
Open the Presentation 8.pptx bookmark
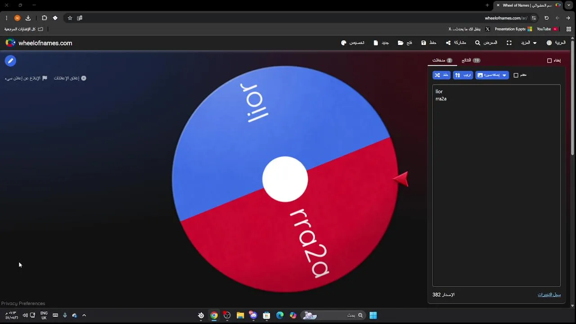coord(513,29)
